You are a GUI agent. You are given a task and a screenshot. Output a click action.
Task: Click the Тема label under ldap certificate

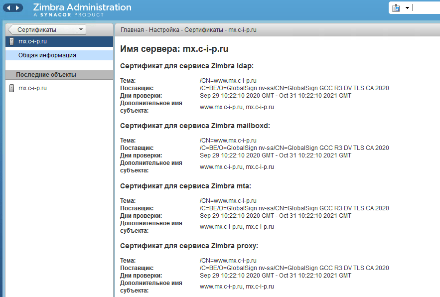coord(128,81)
